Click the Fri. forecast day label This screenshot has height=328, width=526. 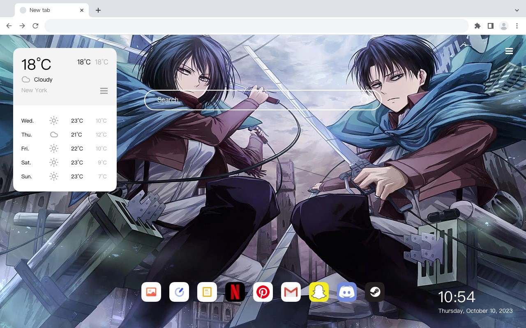(25, 148)
